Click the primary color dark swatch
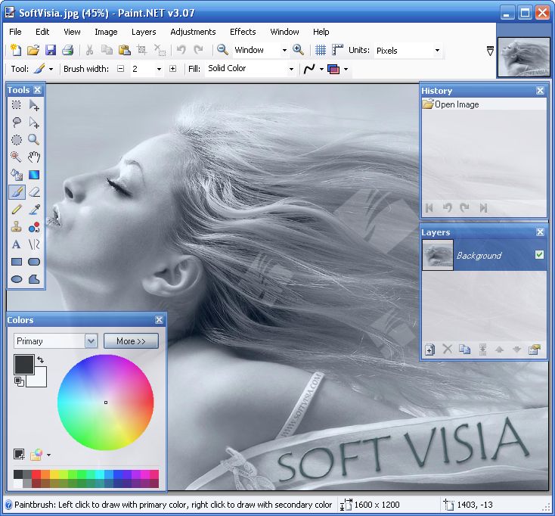The image size is (555, 516). (23, 365)
